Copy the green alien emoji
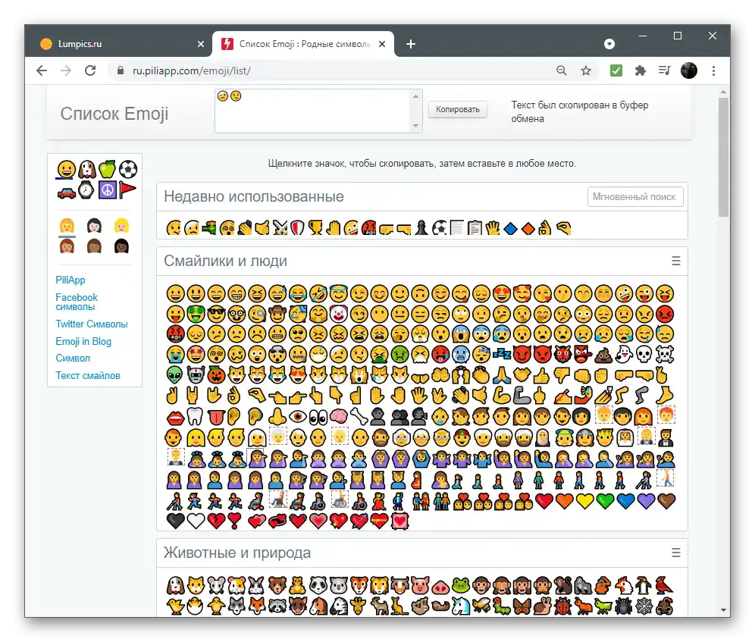This screenshot has height=642, width=755. [175, 375]
